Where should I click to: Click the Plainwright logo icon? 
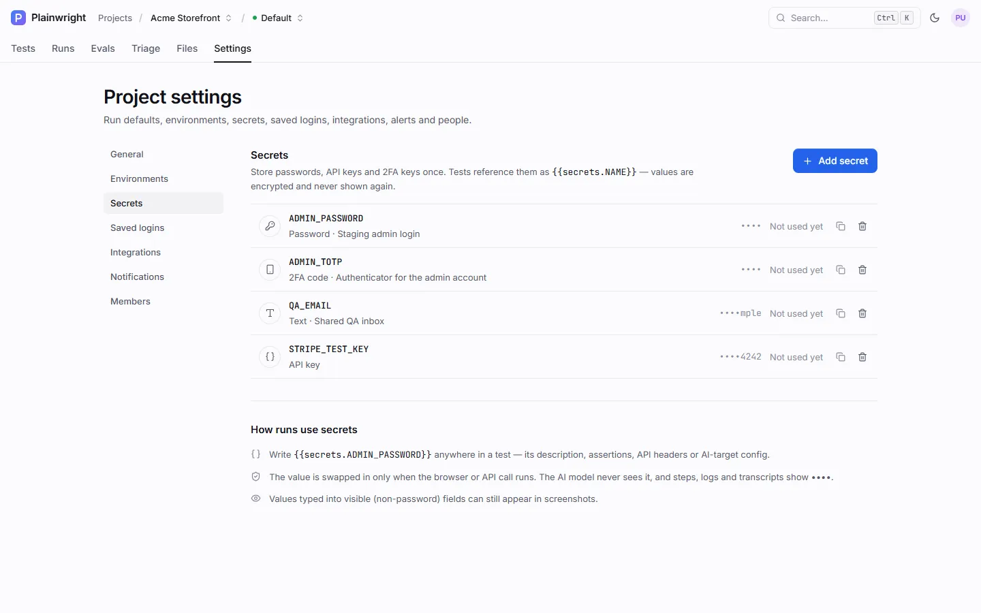(x=18, y=18)
